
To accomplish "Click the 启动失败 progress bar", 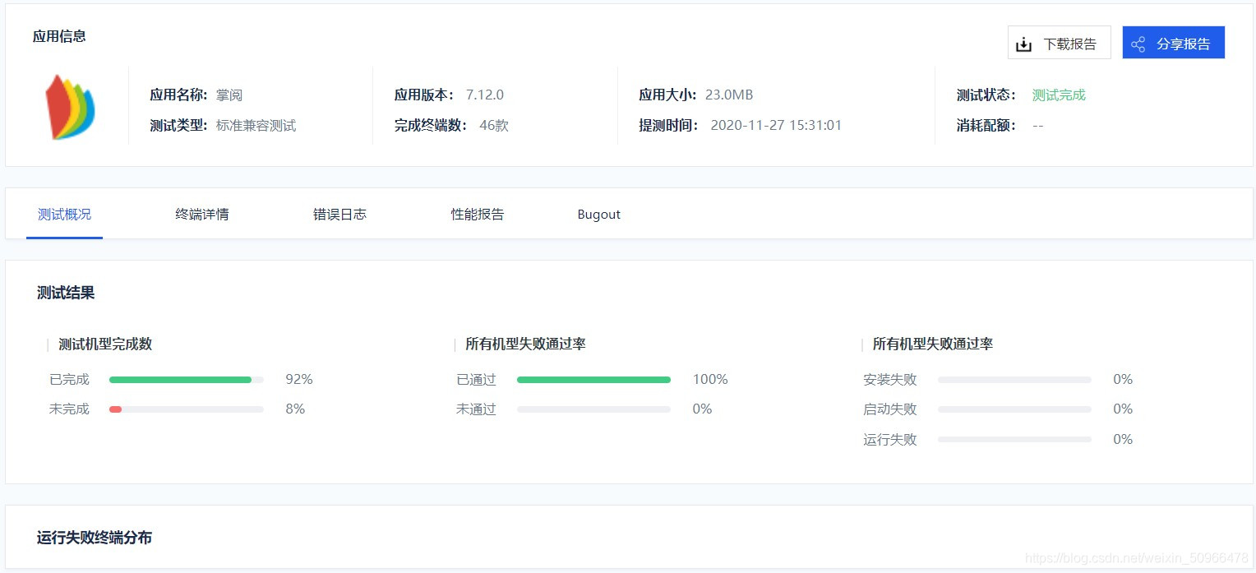I will point(1014,409).
